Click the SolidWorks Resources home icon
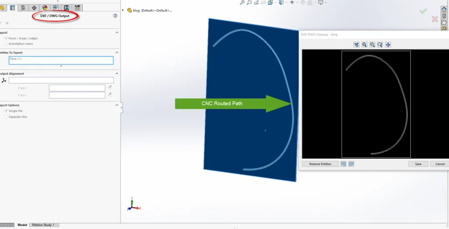The width and height of the screenshot is (449, 229). point(444,9)
